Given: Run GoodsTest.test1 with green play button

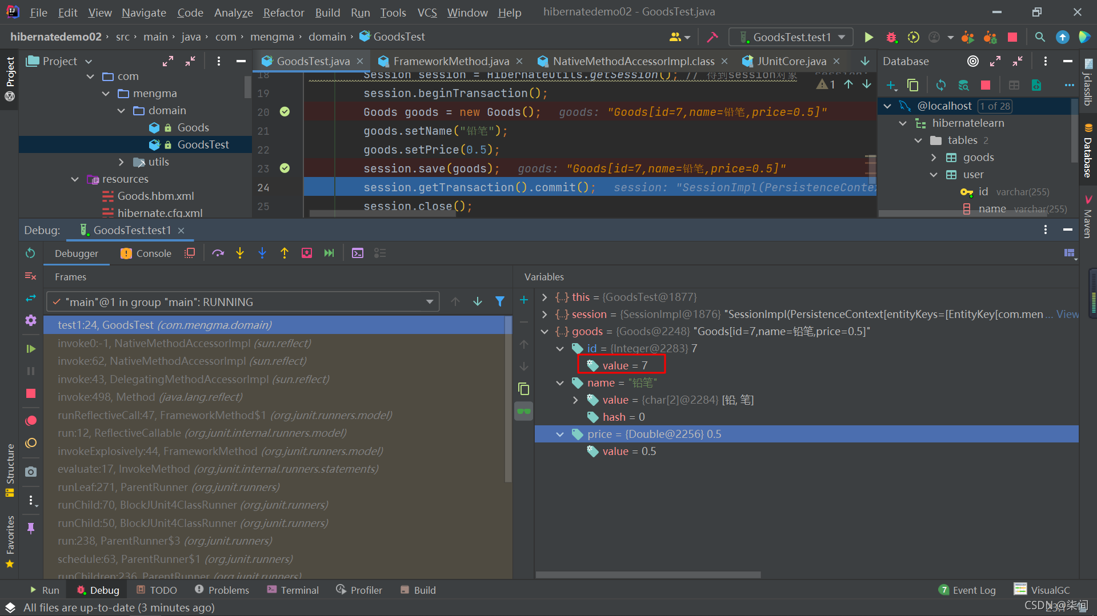Looking at the screenshot, I should (x=868, y=37).
